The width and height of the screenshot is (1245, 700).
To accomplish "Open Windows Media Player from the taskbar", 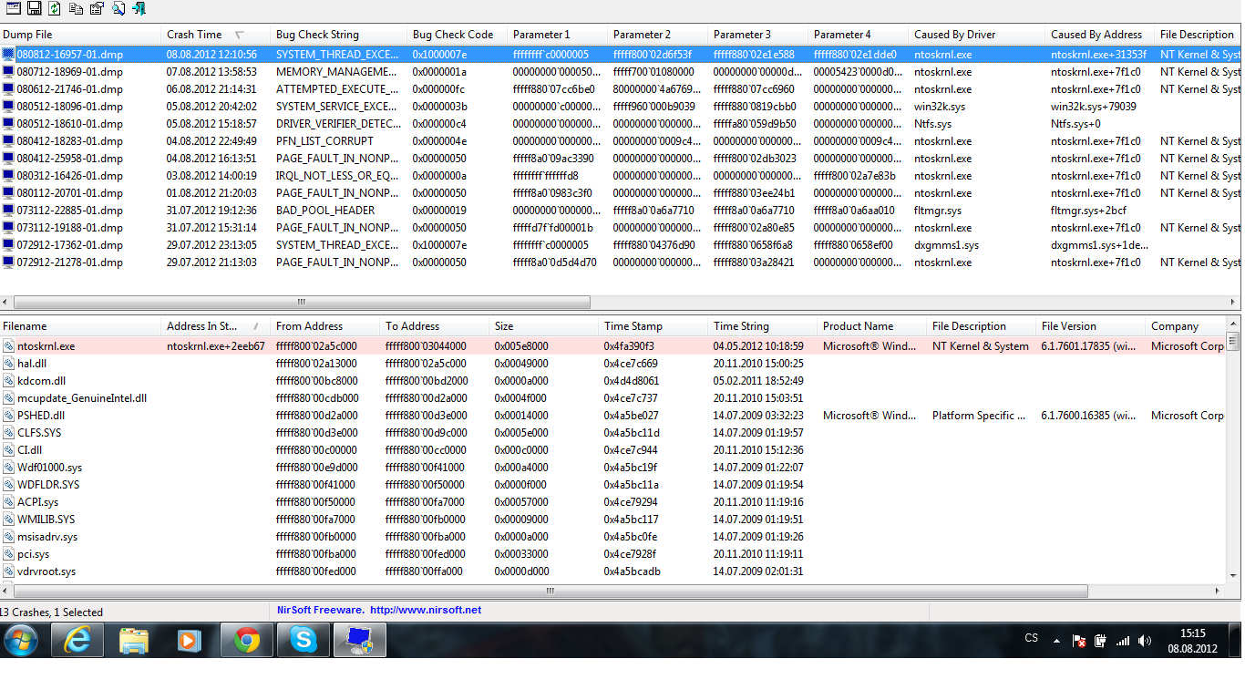I will 190,640.
